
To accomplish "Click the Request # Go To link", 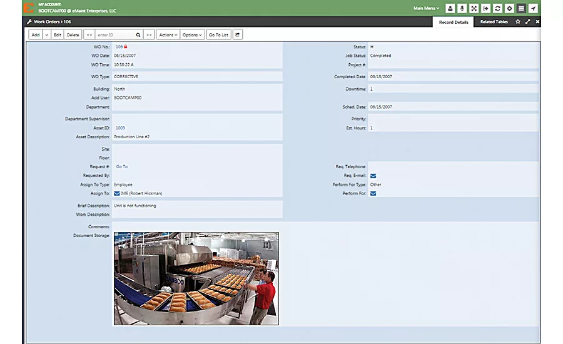I will [x=122, y=166].
